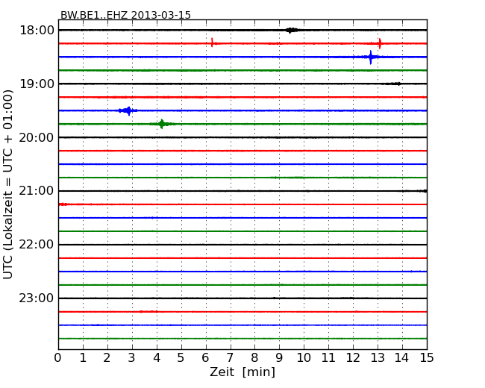Select the red blip at start of 21:15 trace

tap(63, 204)
